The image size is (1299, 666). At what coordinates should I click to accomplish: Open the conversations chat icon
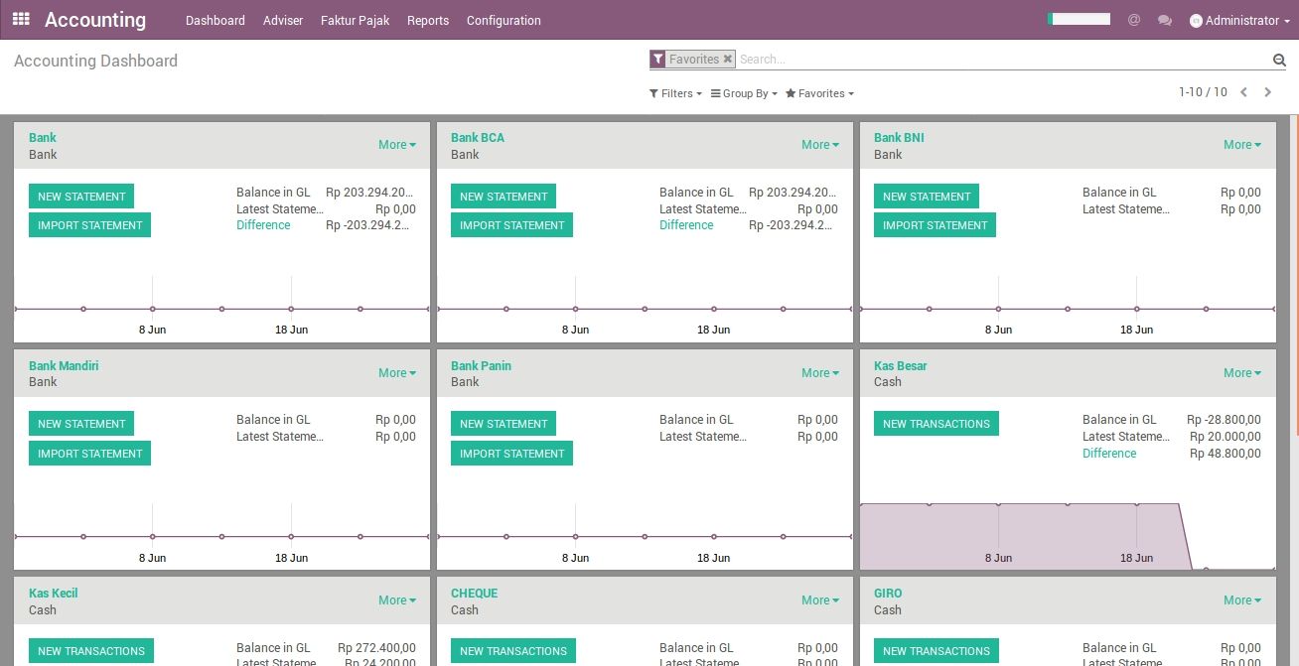pos(1165,20)
